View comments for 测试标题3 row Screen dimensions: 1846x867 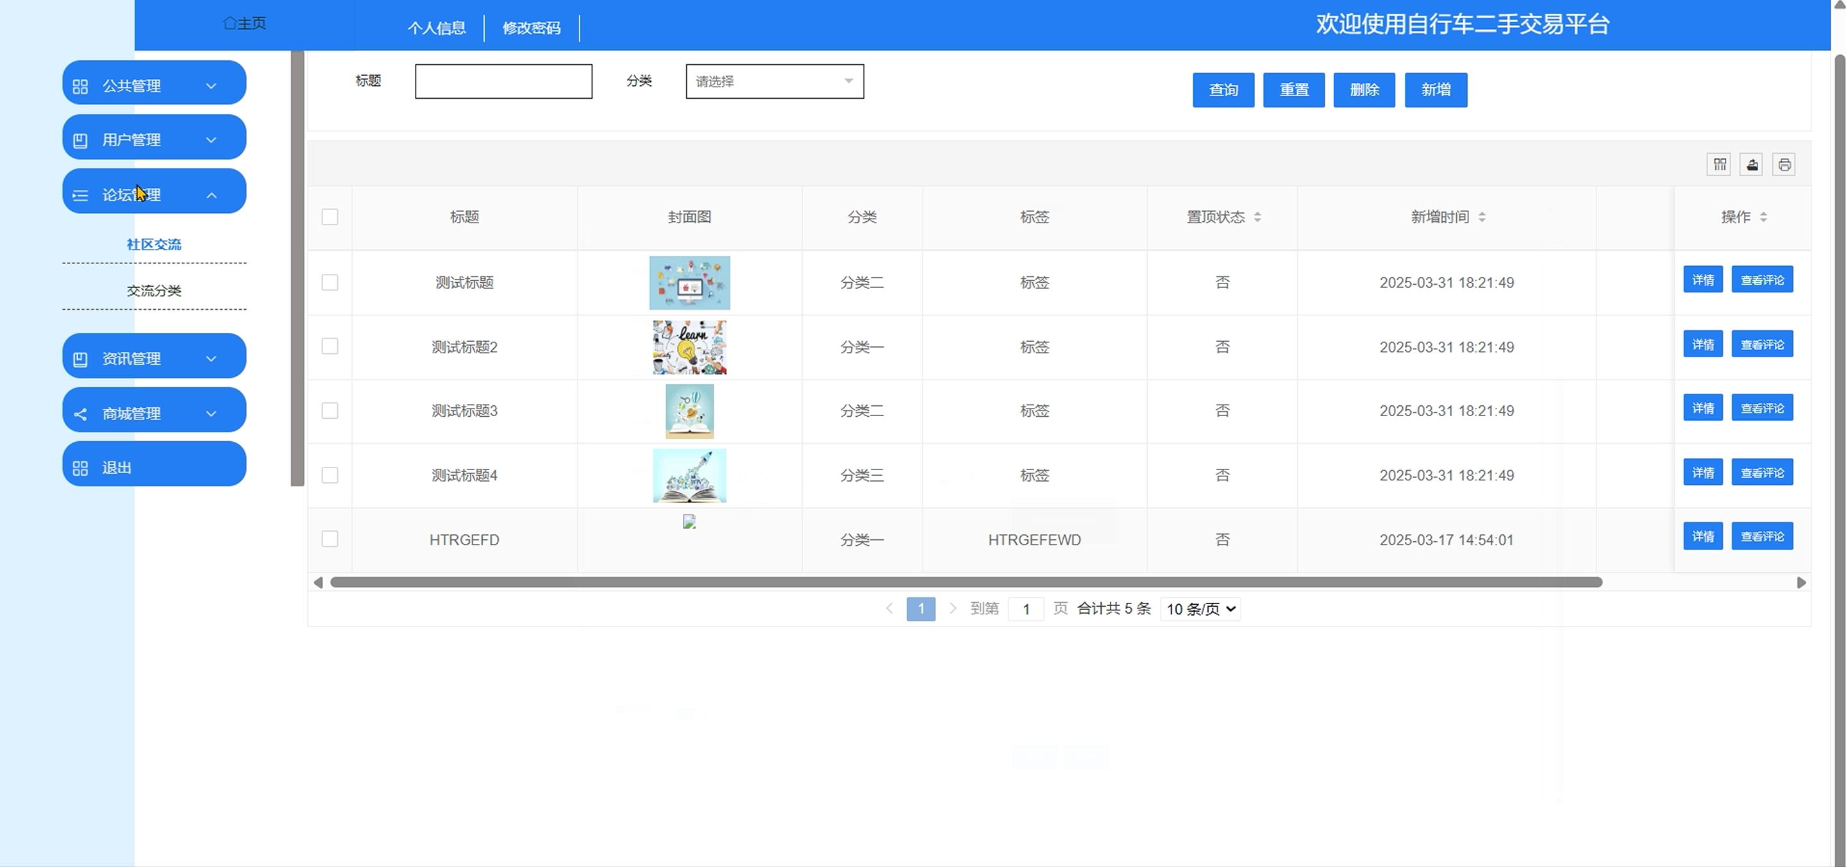pos(1761,408)
